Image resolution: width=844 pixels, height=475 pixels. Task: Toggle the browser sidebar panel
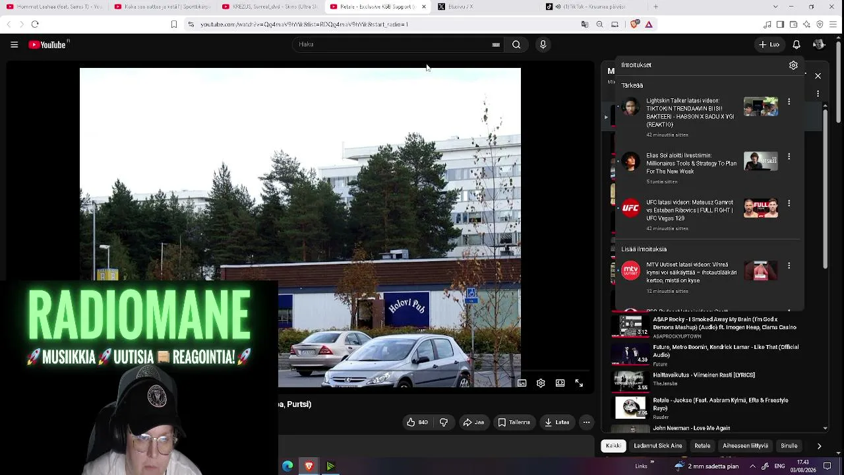pos(780,24)
